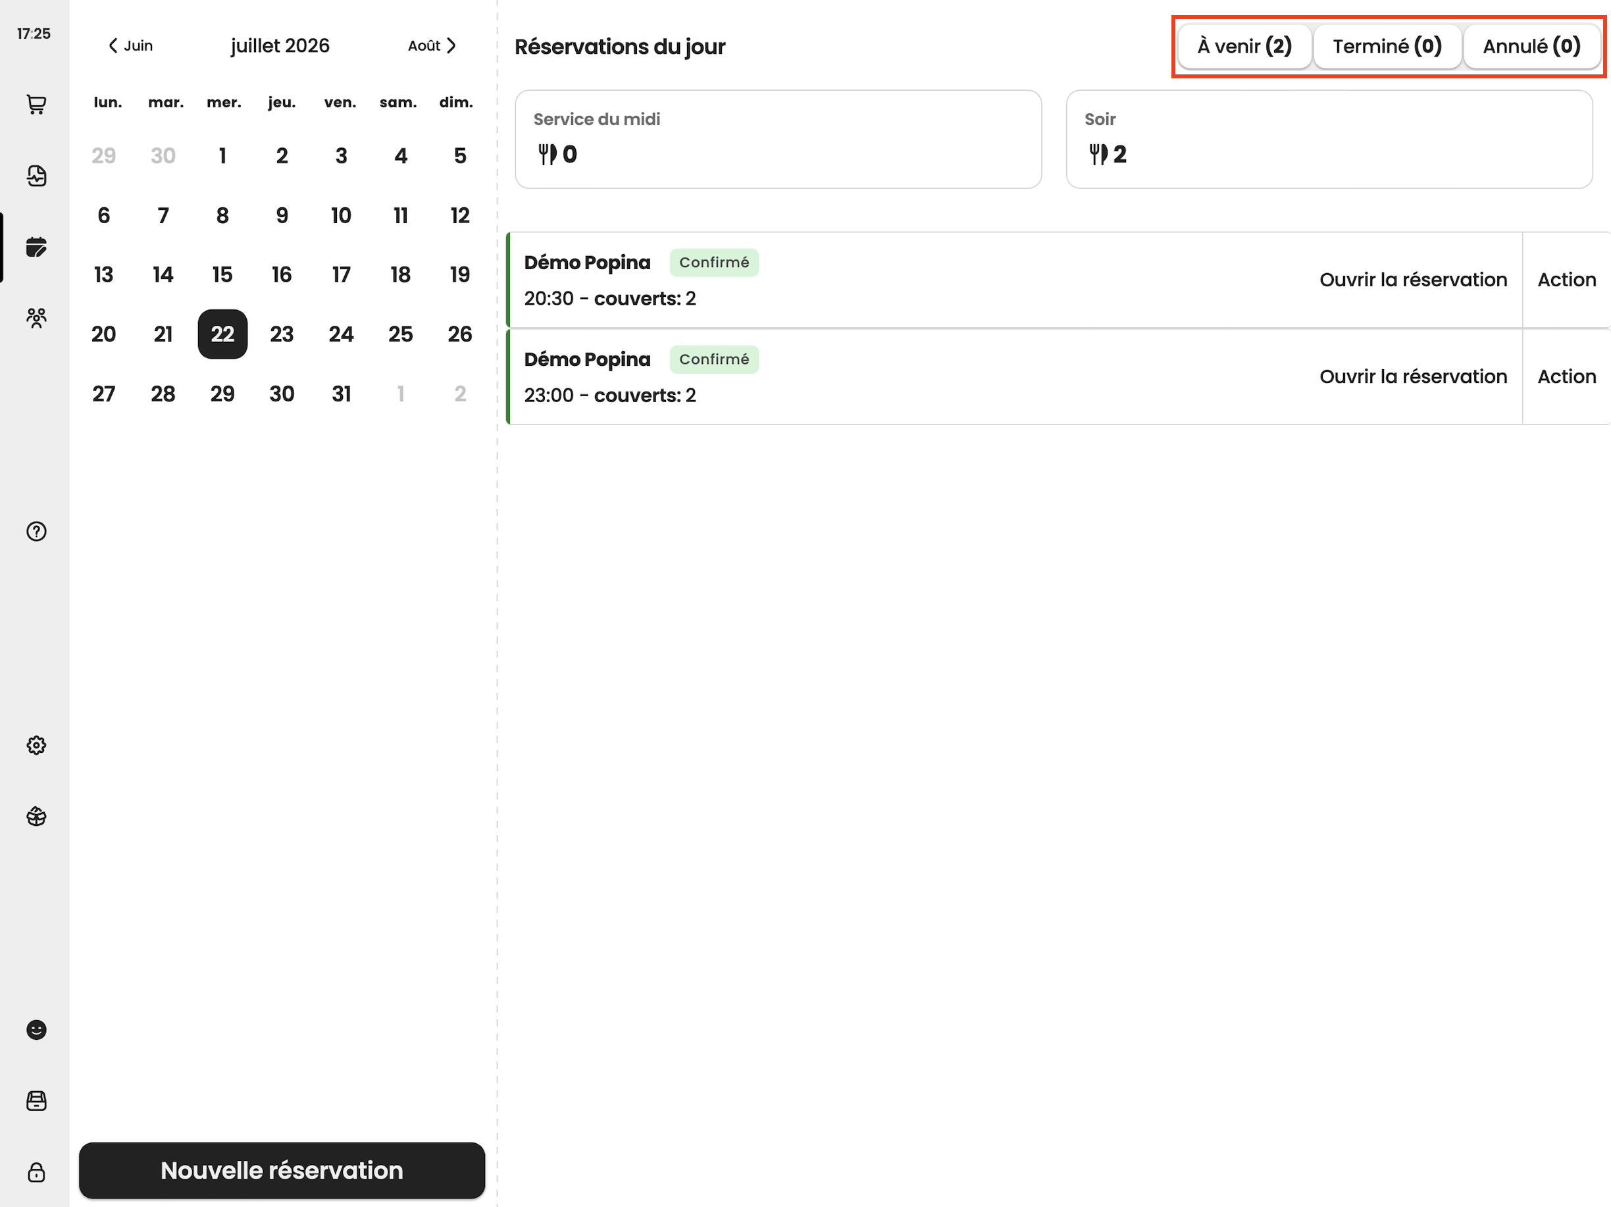Select July 10 in calendar
Screen dimensions: 1611x1207
tap(342, 216)
